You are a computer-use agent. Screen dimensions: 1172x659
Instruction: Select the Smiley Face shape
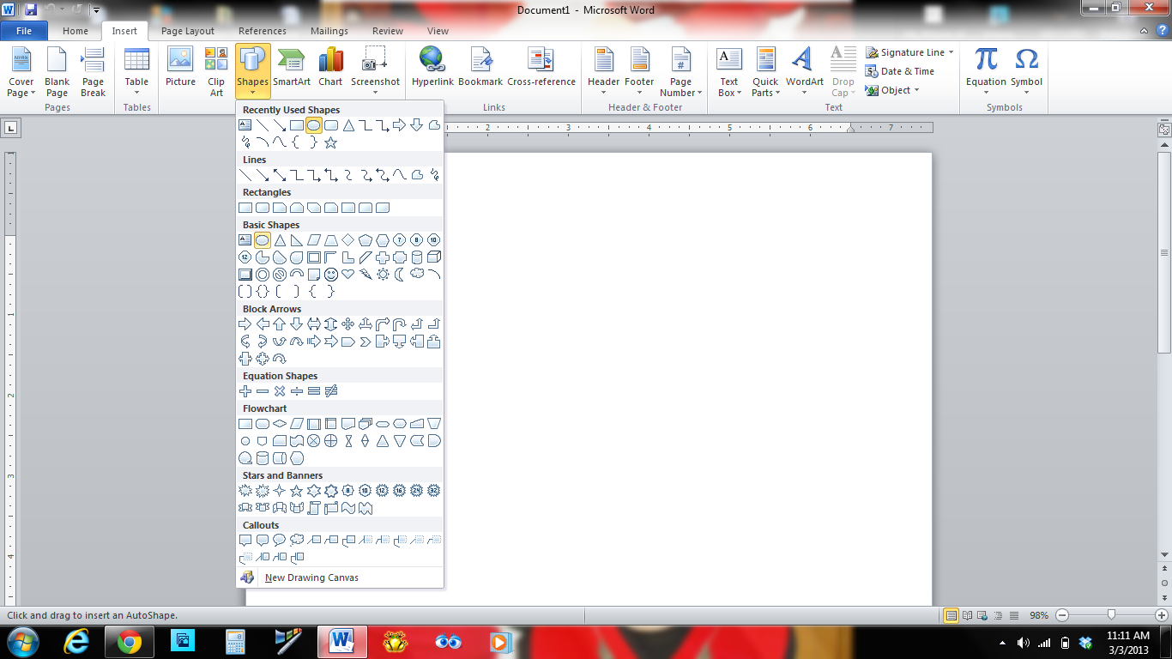(x=331, y=275)
